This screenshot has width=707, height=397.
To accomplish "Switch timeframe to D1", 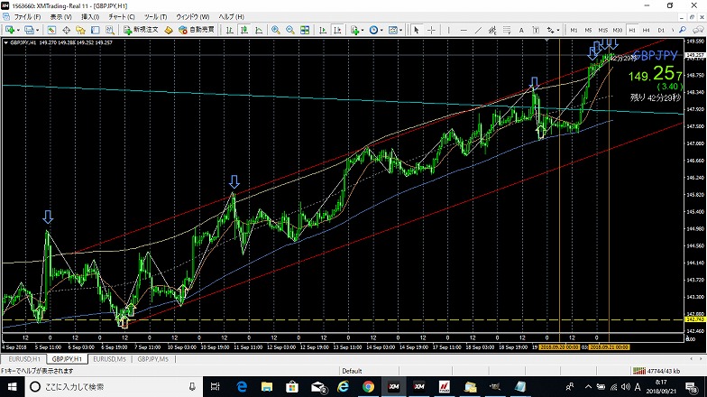I will (661, 30).
